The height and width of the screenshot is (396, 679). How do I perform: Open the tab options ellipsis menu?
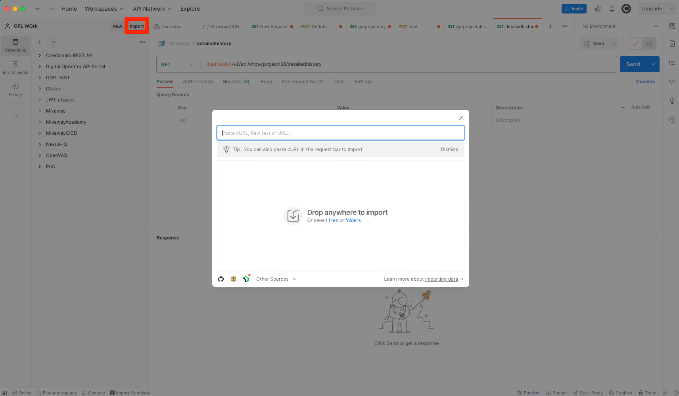click(565, 26)
